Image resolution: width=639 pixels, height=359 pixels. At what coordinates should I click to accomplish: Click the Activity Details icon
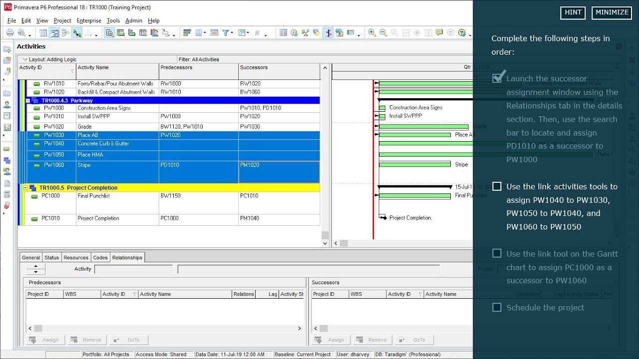point(109,33)
